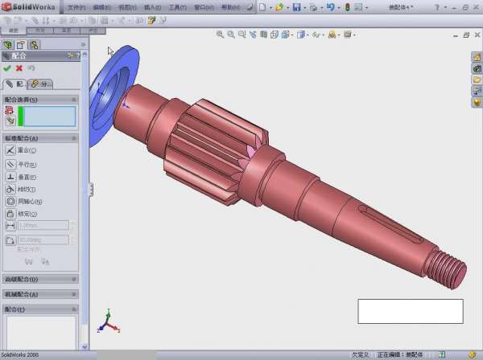This screenshot has width=483, height=360.
Task: Select the Tangent mate option
Action: tap(10, 189)
